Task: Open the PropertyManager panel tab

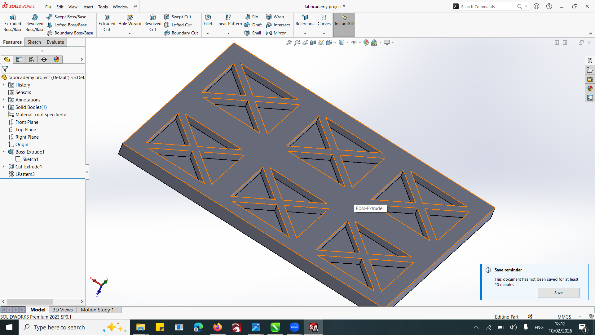Action: (19, 60)
